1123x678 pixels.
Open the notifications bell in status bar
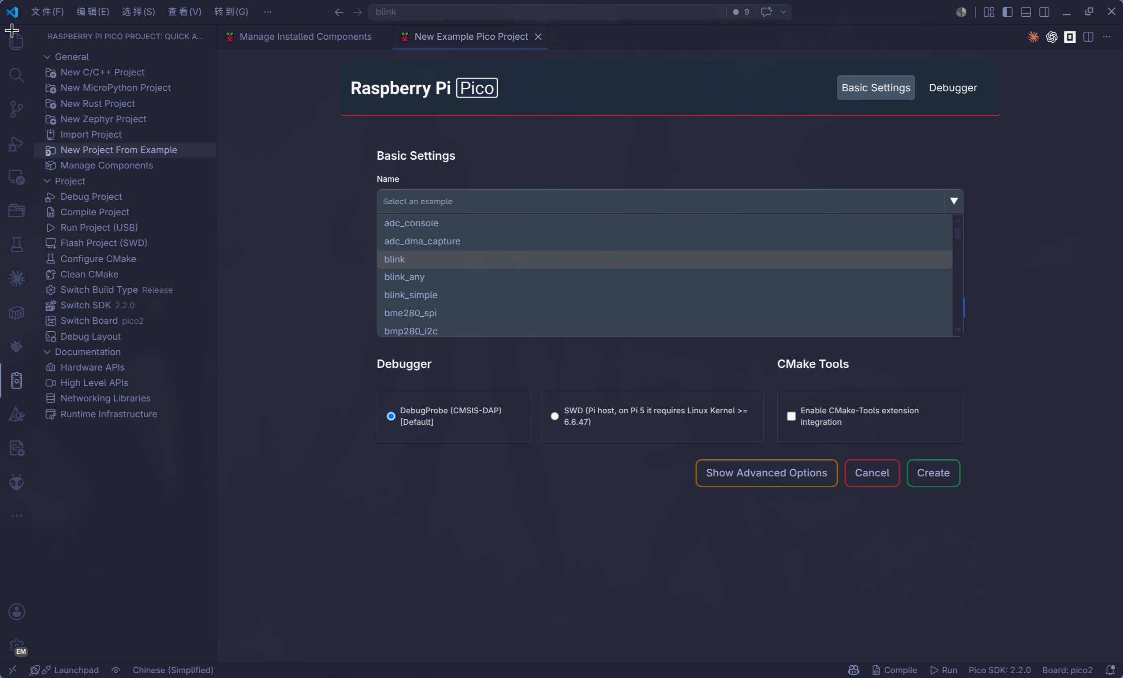(1110, 670)
